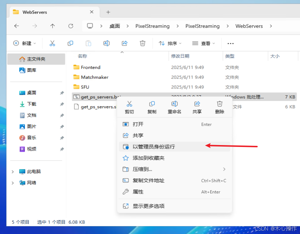
Task: Open the three-dot more options menu
Action: [231, 43]
